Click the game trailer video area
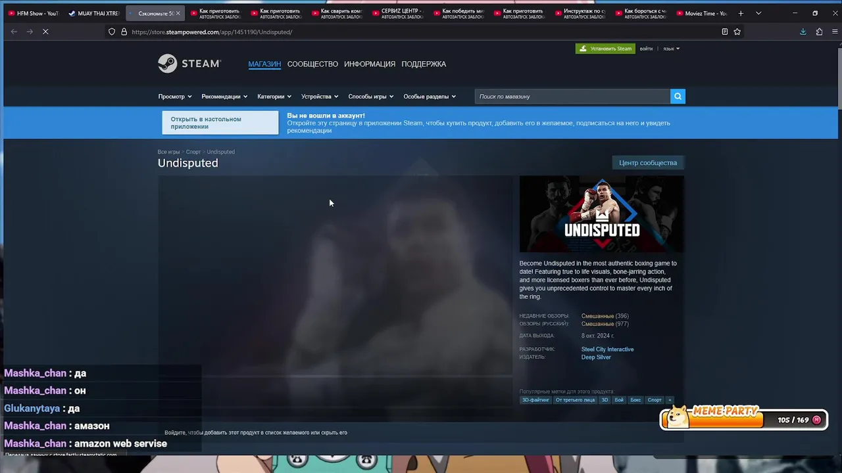This screenshot has height=473, width=842. pos(335,276)
